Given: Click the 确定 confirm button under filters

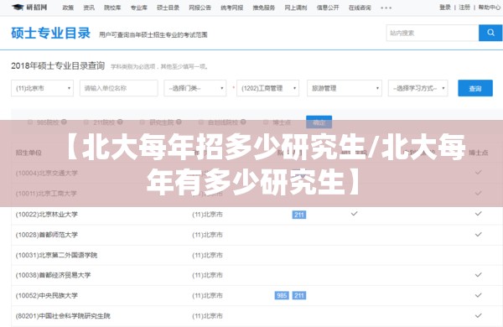Looking at the screenshot, I should coord(319,122).
